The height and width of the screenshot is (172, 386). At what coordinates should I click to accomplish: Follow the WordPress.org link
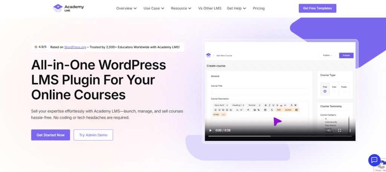75,47
